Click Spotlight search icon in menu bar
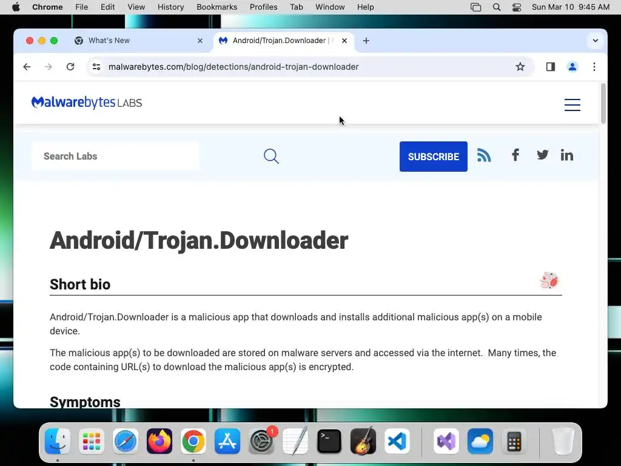The width and height of the screenshot is (621, 466). coord(496,7)
